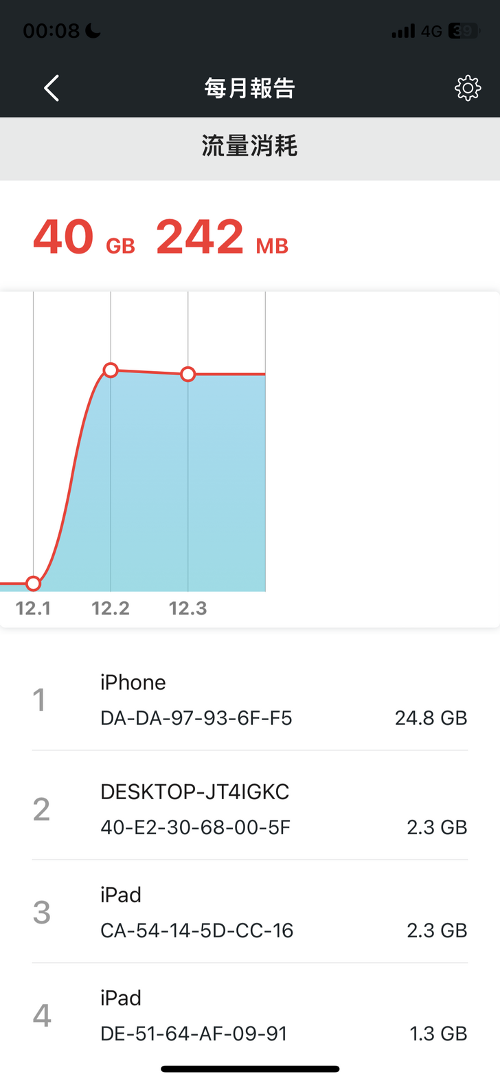
Task: Tap the 12.2 date label on axis
Action: pyautogui.click(x=111, y=608)
